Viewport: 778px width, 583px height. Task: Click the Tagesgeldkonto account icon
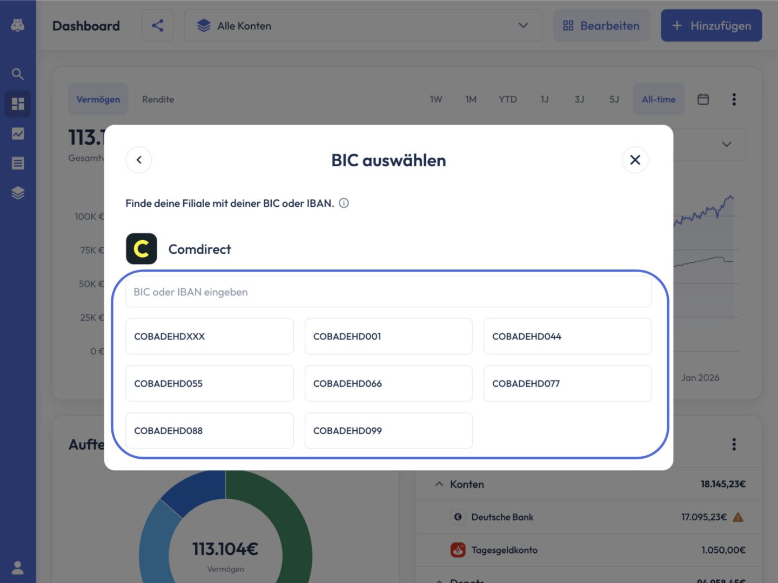(458, 550)
